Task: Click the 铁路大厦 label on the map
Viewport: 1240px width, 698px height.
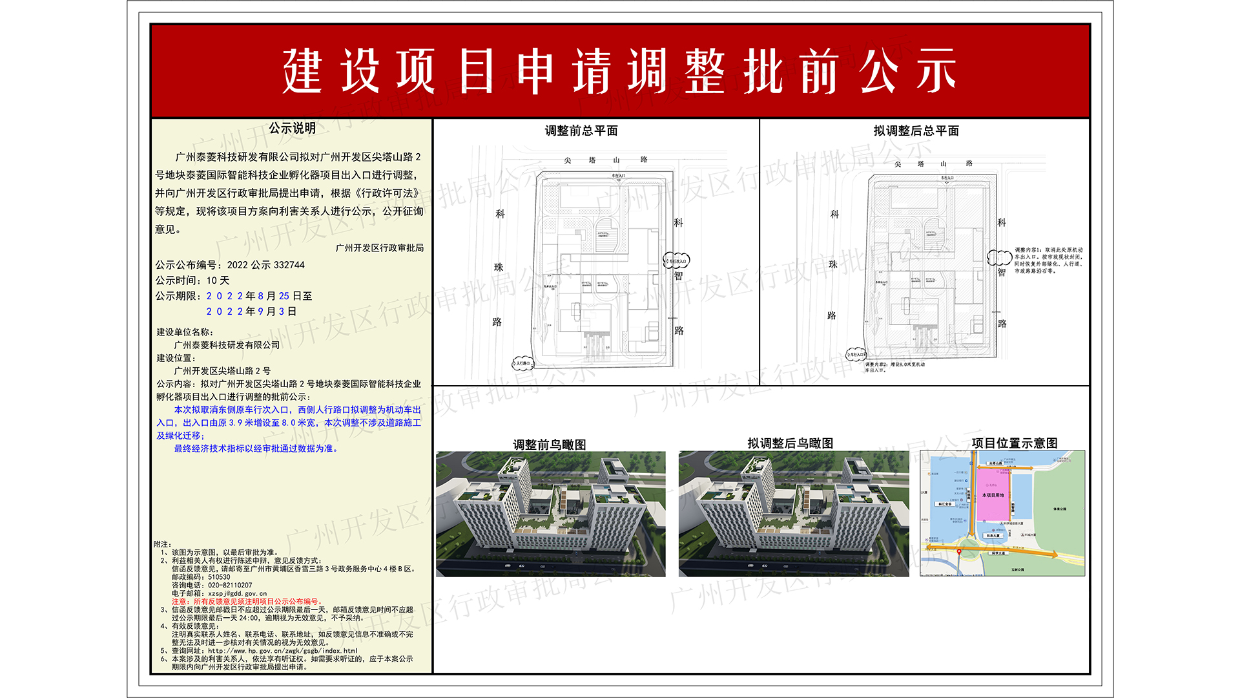Action: click(993, 534)
